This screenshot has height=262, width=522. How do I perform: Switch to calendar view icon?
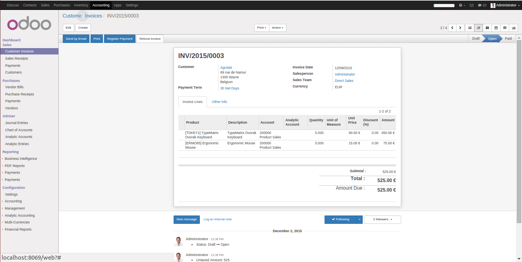(x=496, y=28)
